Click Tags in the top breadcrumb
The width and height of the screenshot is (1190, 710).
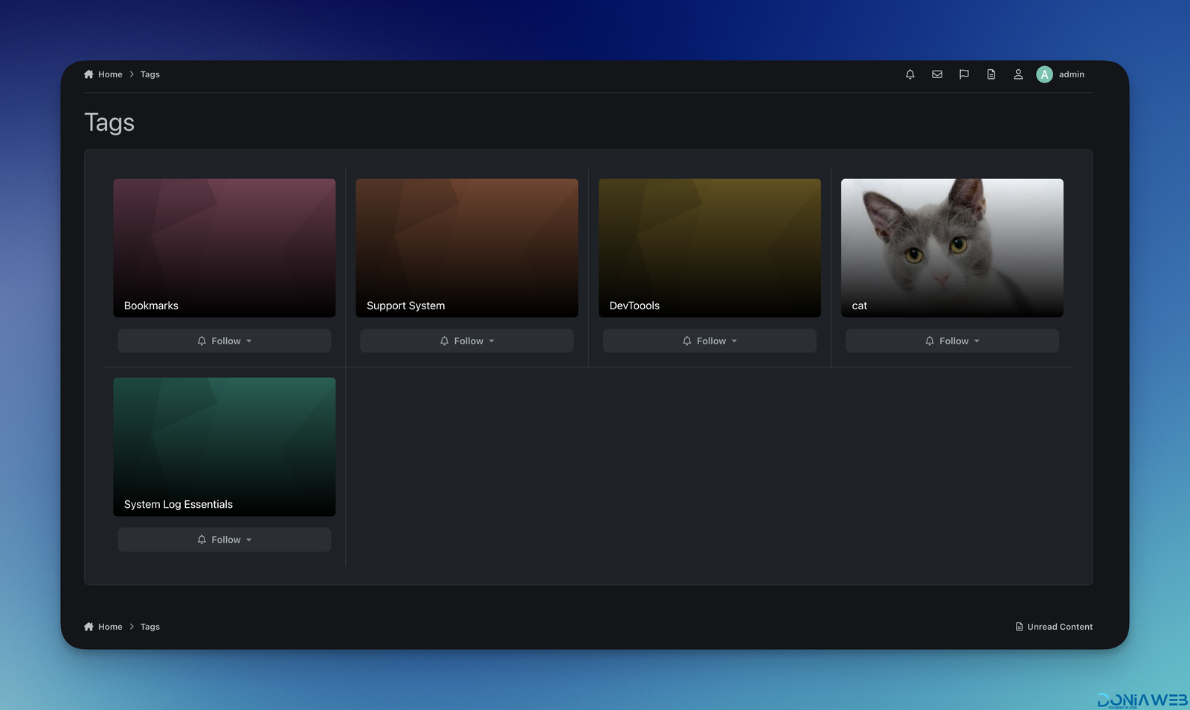click(x=150, y=74)
